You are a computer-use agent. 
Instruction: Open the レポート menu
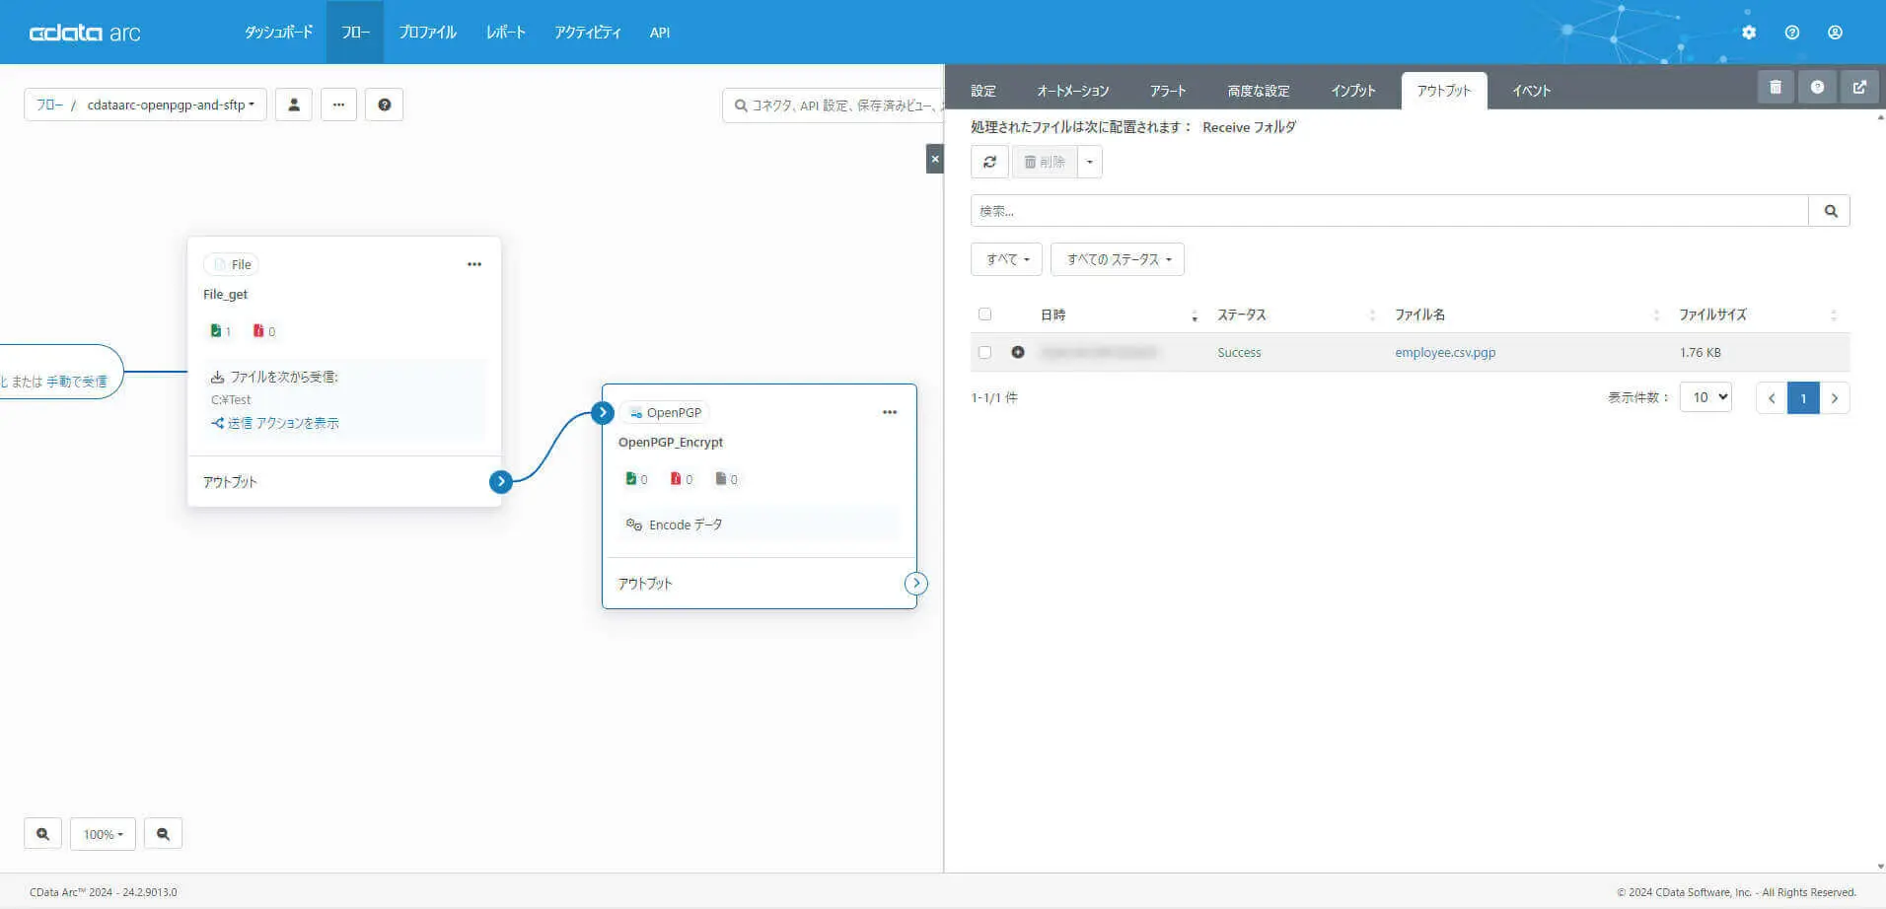coord(506,33)
